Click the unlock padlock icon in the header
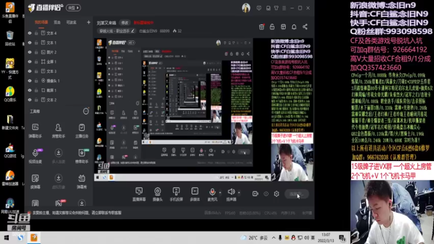The image size is (434, 244). click(272, 27)
